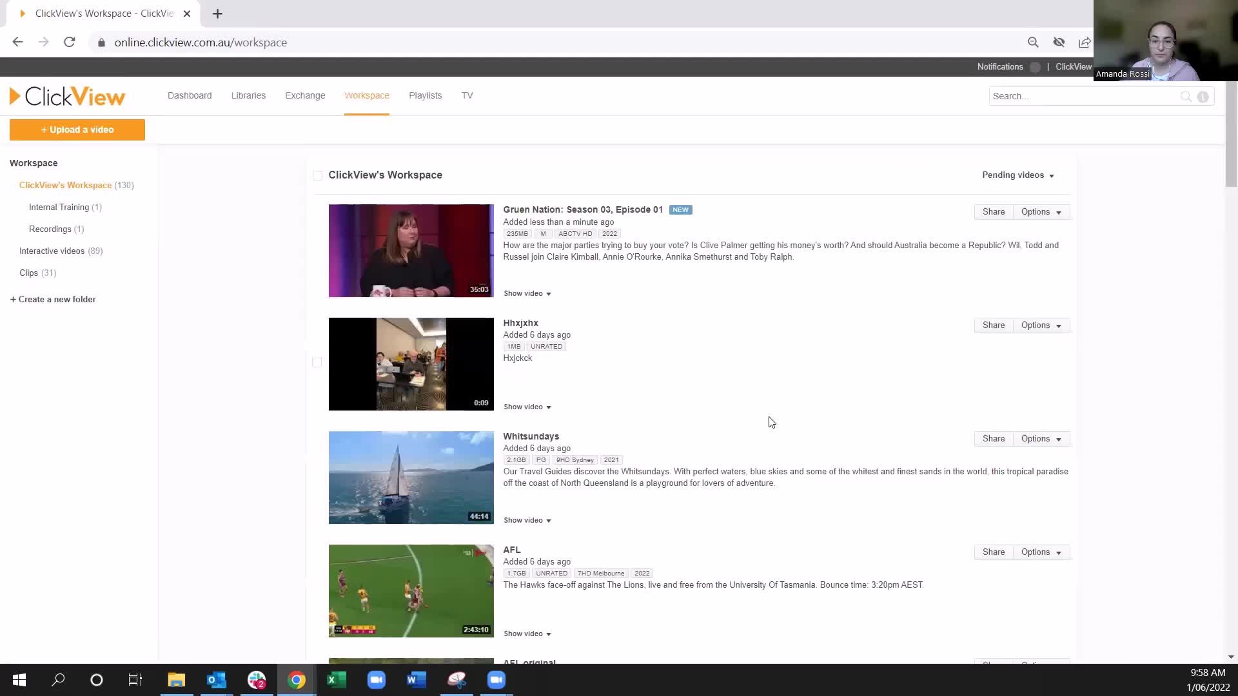Close the ClickView's Workspace browser tab
Screen dimensions: 1238x696
point(186,14)
